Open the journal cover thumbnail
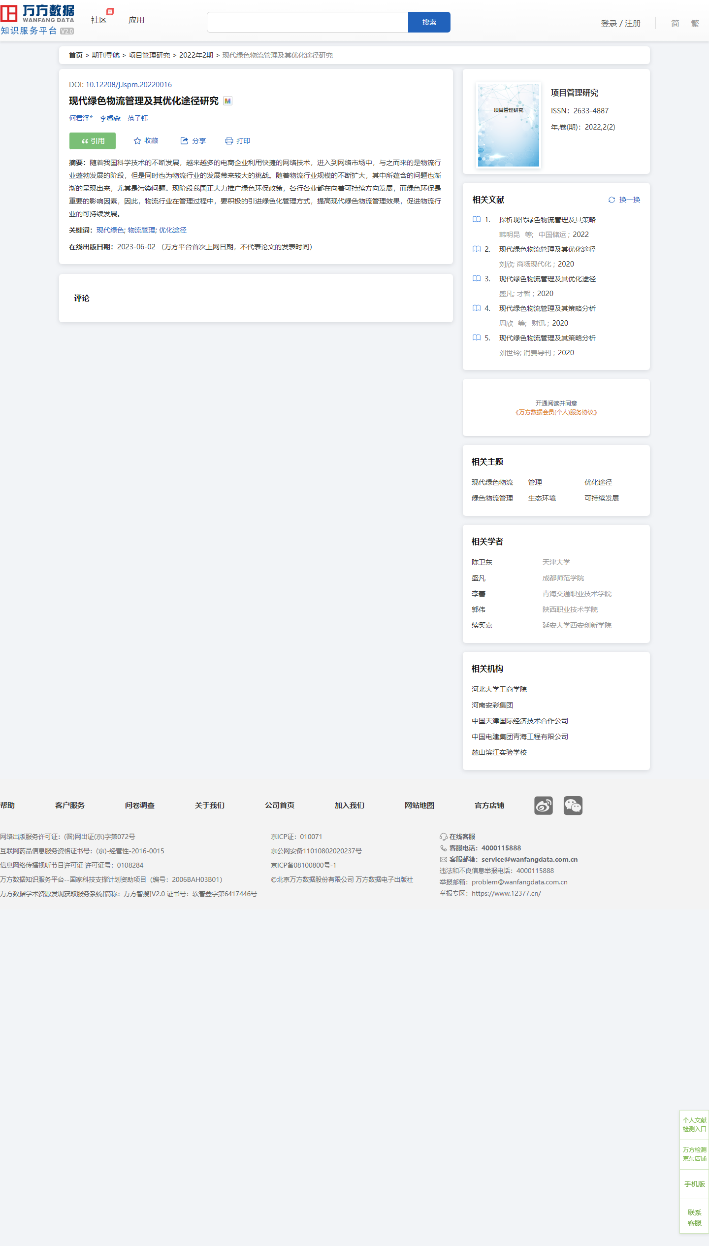The height and width of the screenshot is (1246, 709). pyautogui.click(x=509, y=125)
